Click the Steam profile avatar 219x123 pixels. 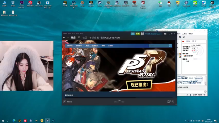pos(142,34)
